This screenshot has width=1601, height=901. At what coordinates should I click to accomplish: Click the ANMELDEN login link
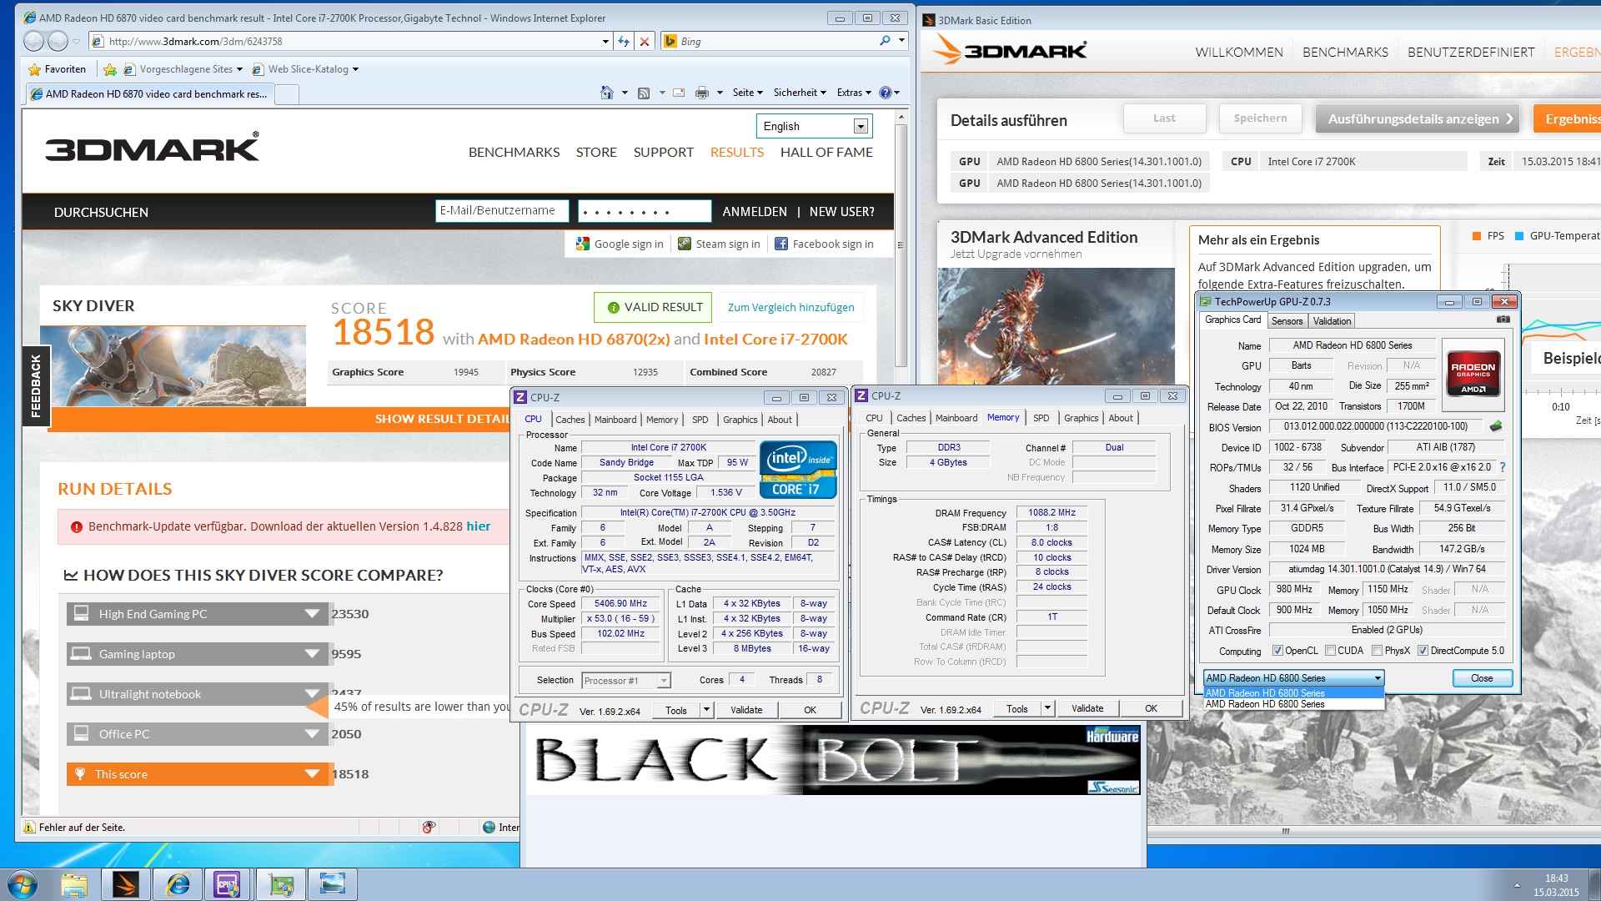[754, 212]
